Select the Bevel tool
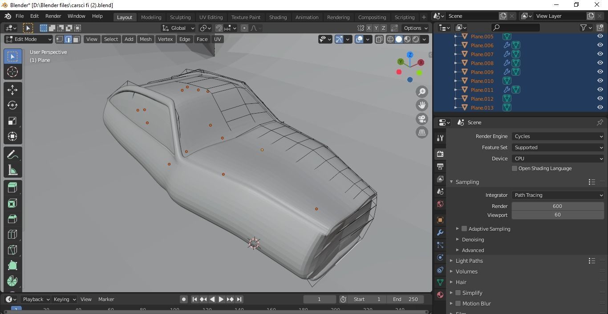The width and height of the screenshot is (608, 314). 12,219
